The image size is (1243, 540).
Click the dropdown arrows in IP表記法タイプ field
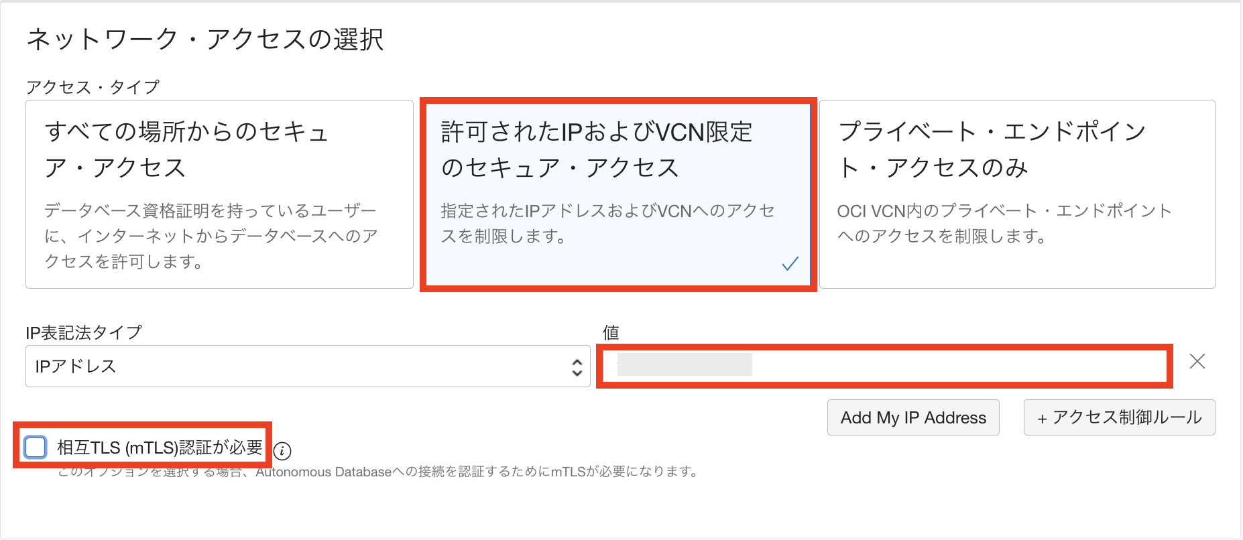578,366
